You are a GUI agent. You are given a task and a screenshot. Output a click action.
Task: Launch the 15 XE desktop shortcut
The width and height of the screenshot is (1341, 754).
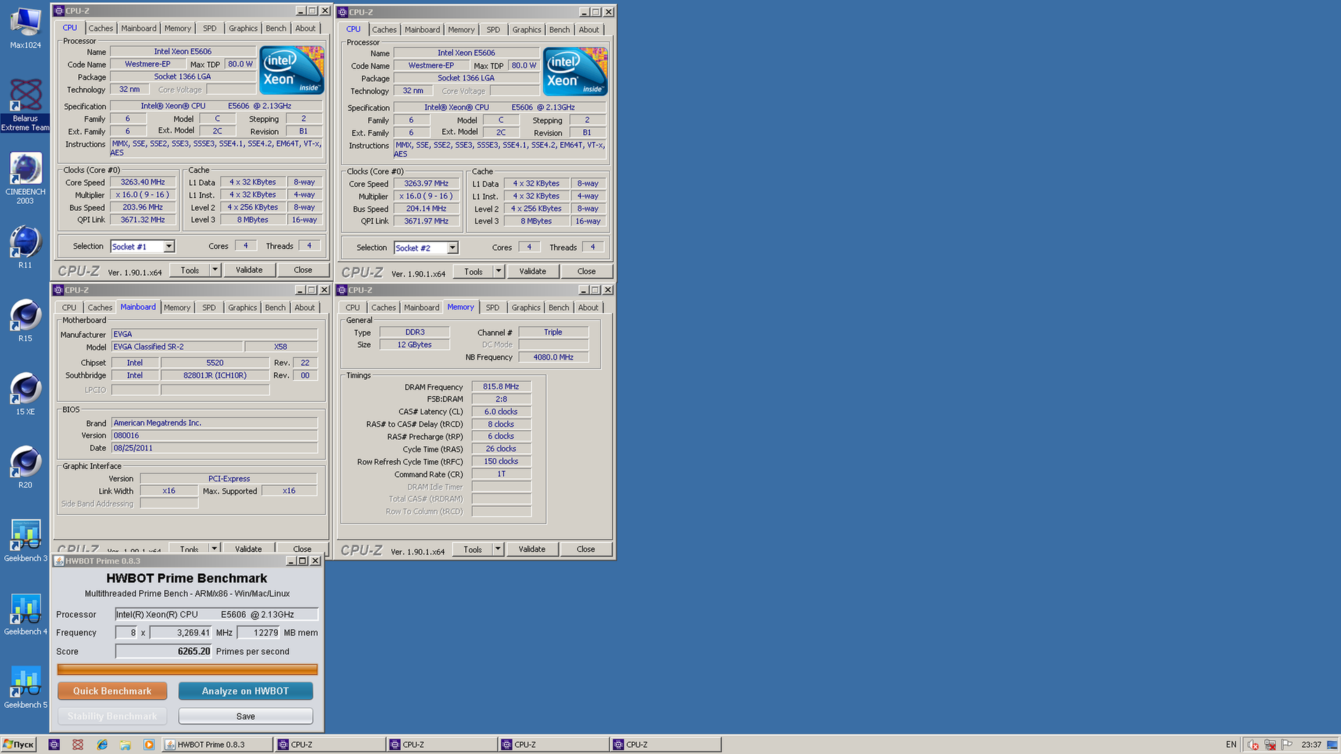point(25,393)
